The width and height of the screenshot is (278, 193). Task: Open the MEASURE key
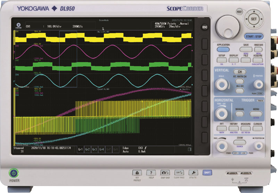246,128
